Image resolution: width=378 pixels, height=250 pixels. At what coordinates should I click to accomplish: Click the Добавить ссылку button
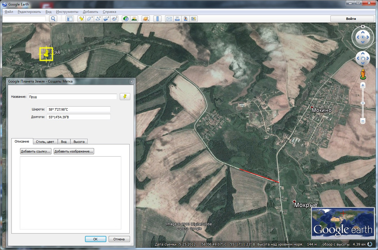tap(36, 151)
